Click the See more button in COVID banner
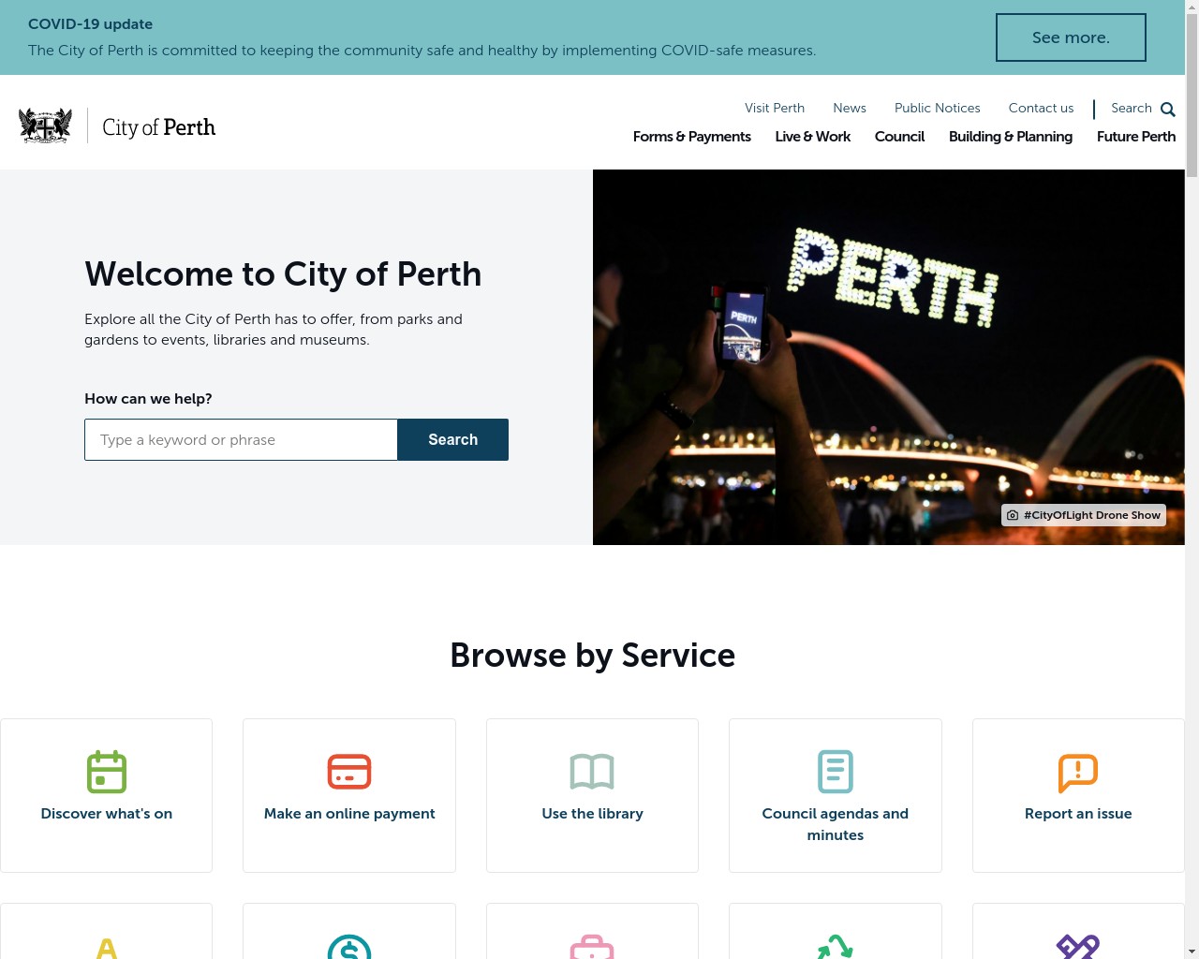The width and height of the screenshot is (1199, 959). (1071, 37)
